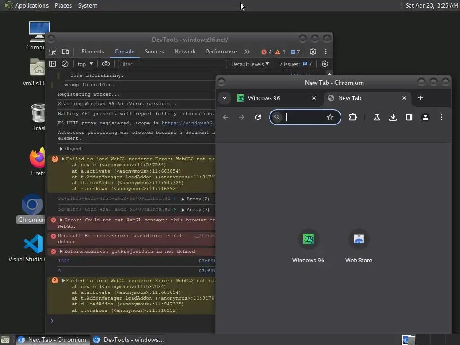Click the clock showing Sat Apr 20
This screenshot has width=460, height=345.
coord(432,5)
